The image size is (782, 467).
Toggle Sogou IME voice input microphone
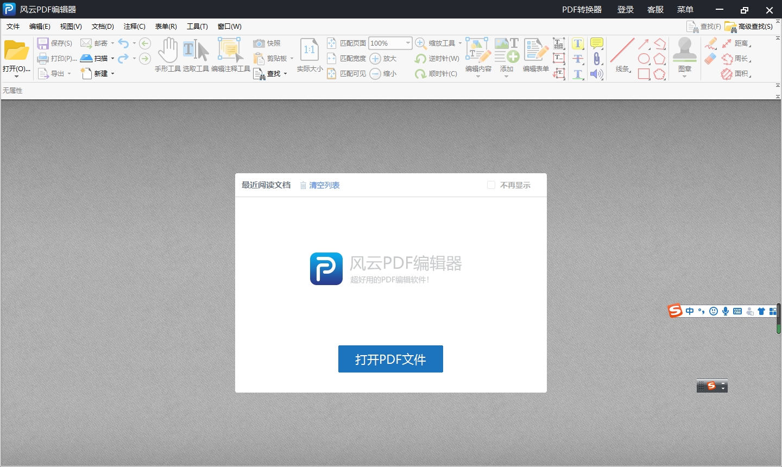tap(726, 311)
